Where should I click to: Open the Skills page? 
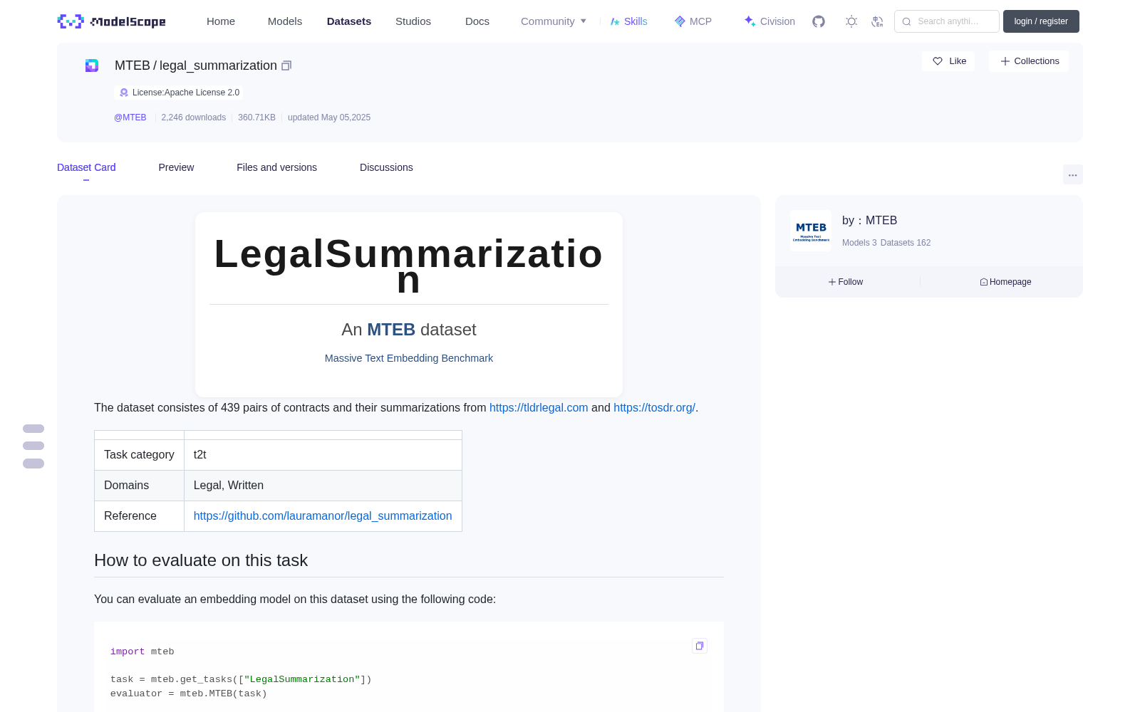coord(628,21)
